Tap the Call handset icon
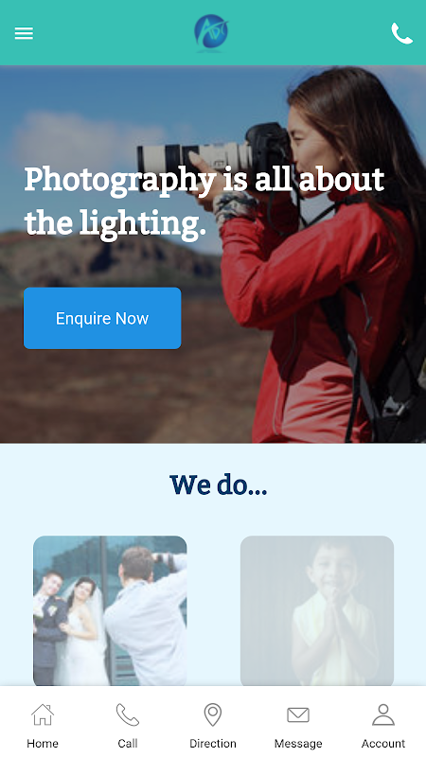The height and width of the screenshot is (757, 426). [x=128, y=714]
